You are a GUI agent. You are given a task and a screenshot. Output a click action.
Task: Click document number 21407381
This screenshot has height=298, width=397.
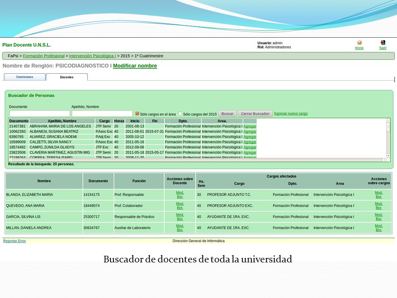17,126
